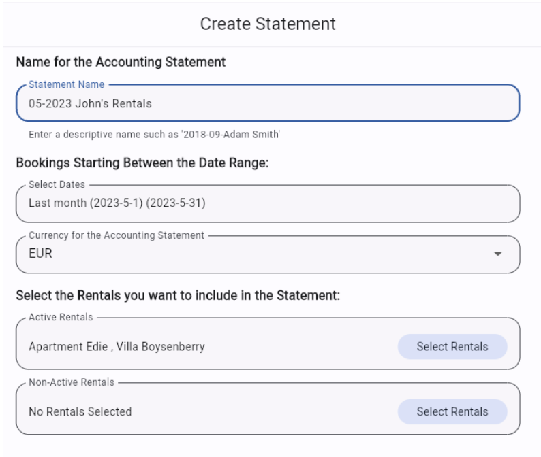Image resolution: width=541 pixels, height=457 pixels.
Task: Click the 'Select Dates' field label
Action: (x=59, y=184)
